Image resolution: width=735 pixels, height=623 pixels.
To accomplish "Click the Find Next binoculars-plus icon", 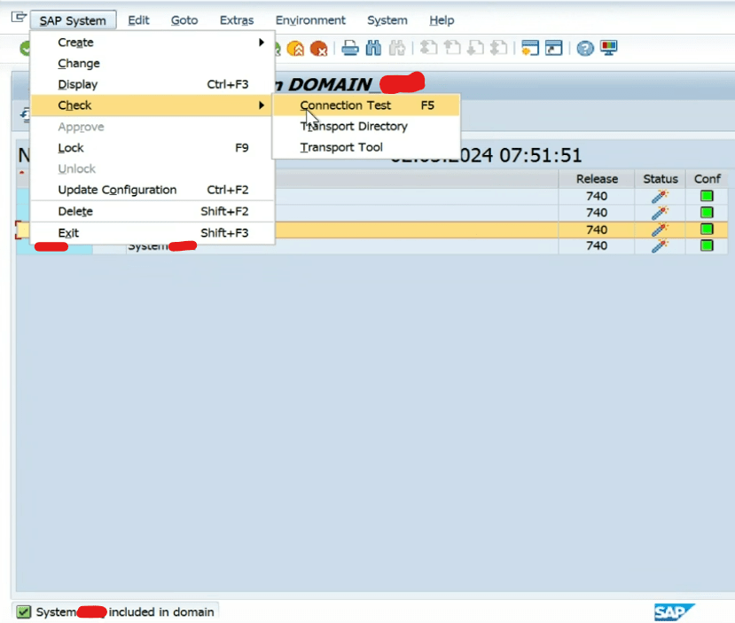I will click(x=397, y=48).
